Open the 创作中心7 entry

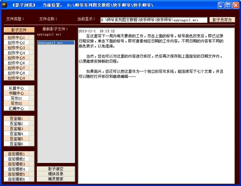[x=16, y=68]
